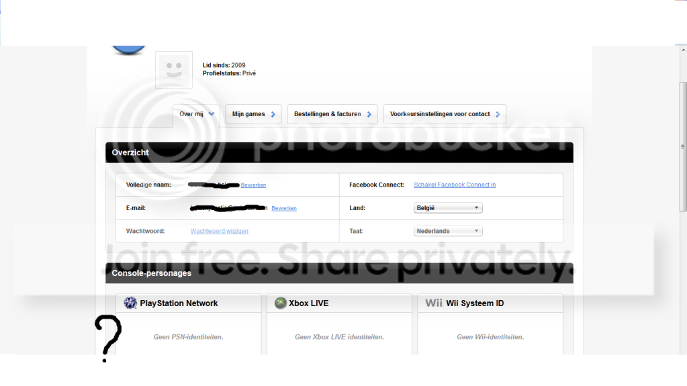
Task: Click 'Profielstatus: Privé' text
Action: tap(229, 73)
